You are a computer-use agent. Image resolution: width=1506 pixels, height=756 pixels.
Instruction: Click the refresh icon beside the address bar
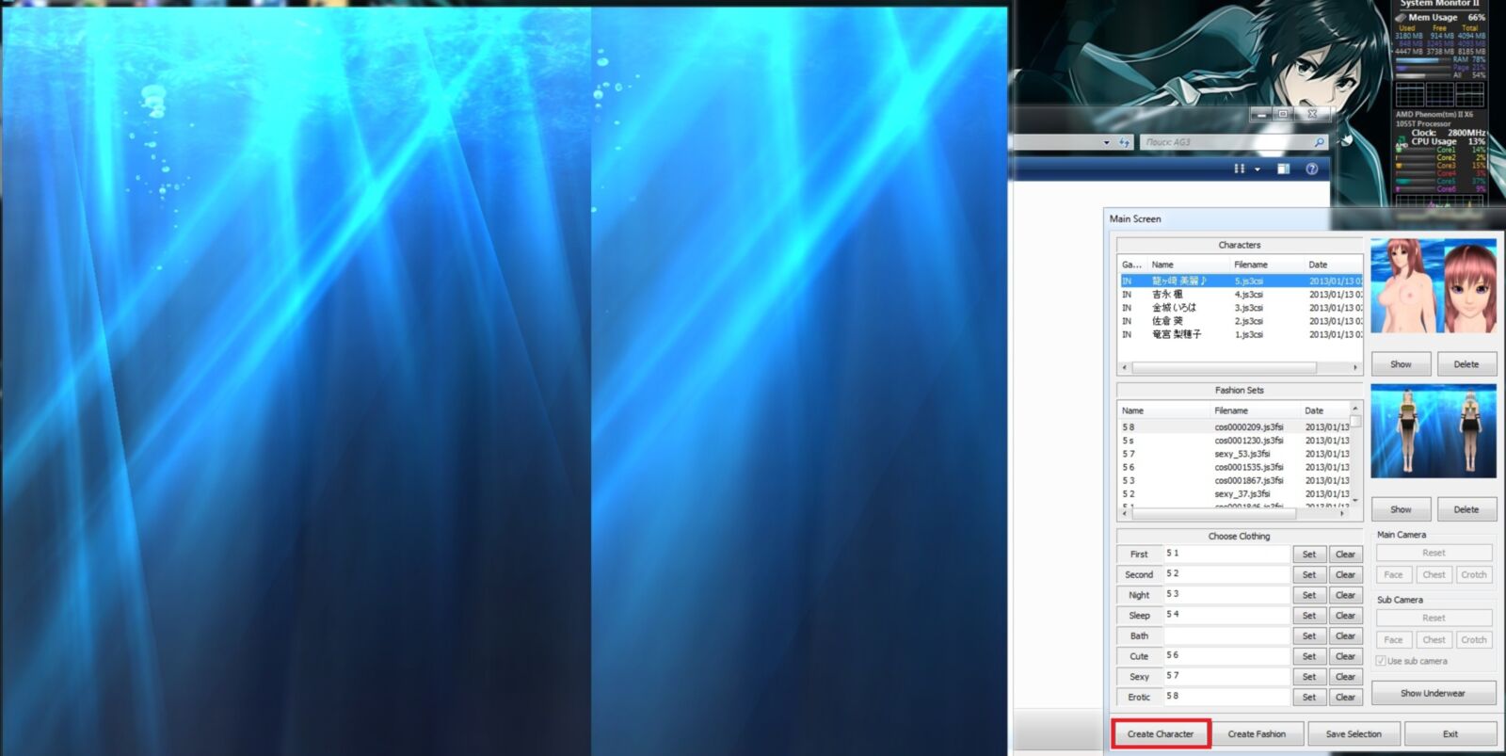point(1124,142)
